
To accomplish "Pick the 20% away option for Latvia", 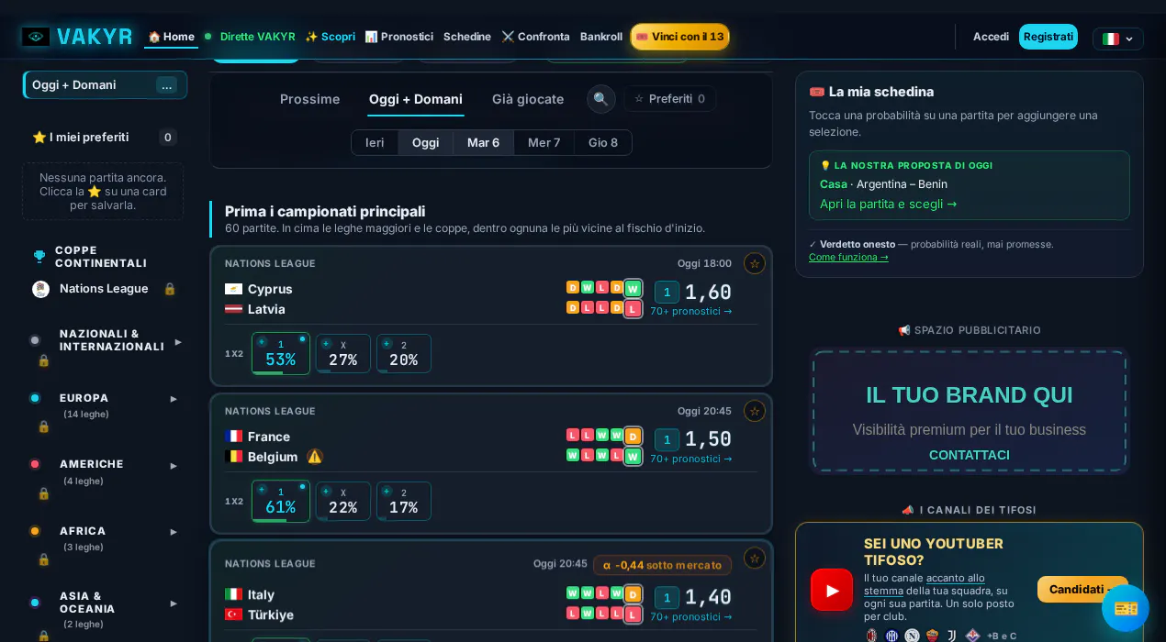I will click(x=404, y=353).
